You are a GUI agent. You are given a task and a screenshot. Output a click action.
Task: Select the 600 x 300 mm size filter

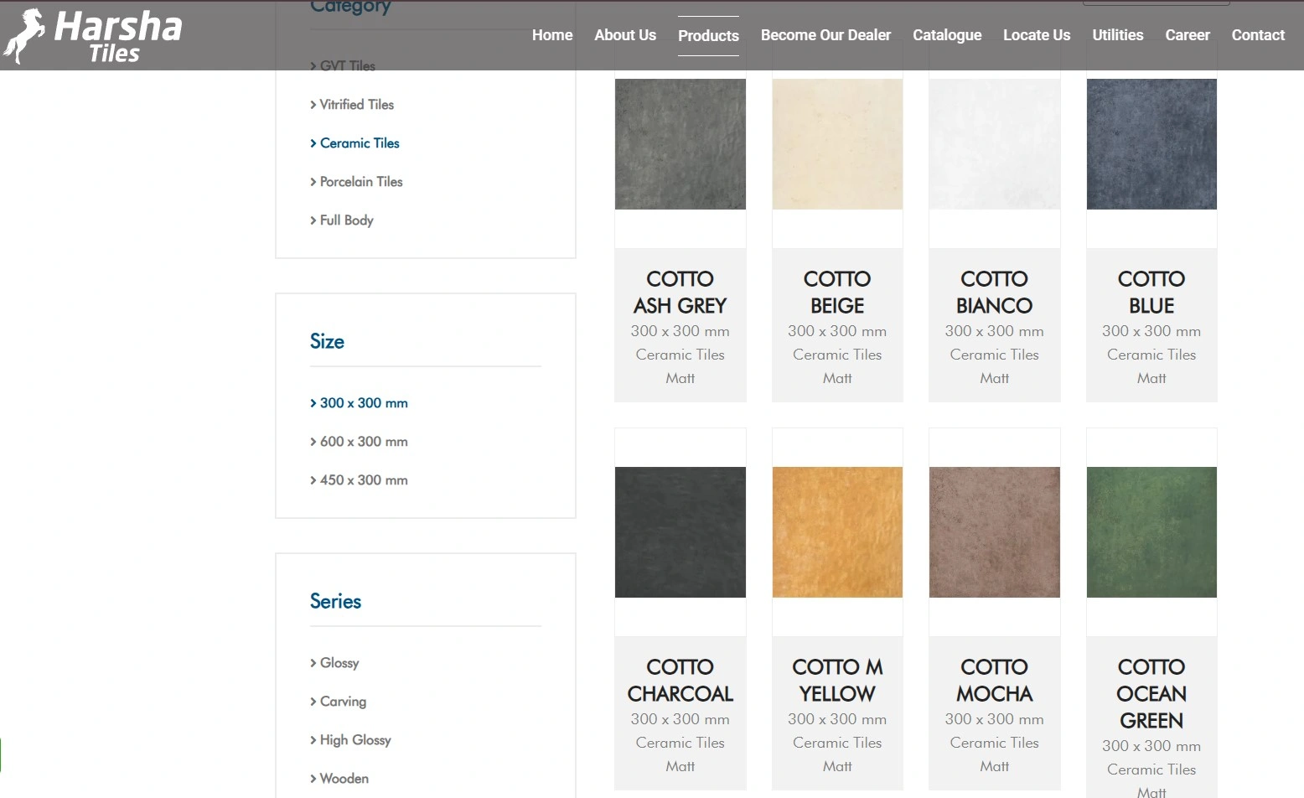click(359, 442)
